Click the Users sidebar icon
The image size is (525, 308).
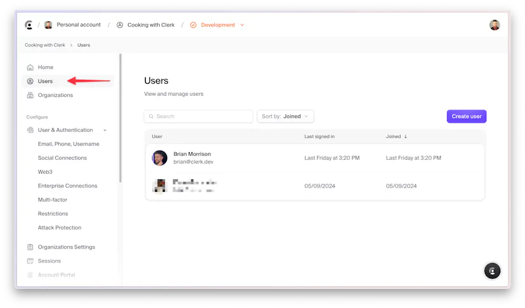pos(30,81)
